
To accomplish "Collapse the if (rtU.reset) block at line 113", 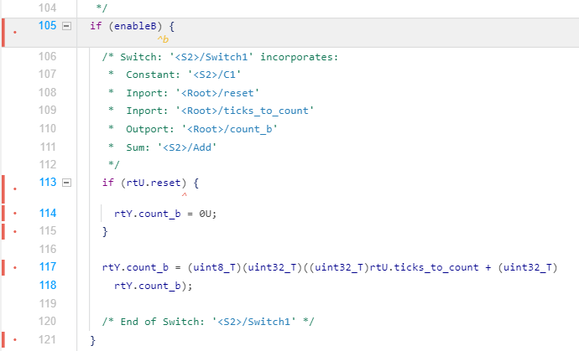I will [x=67, y=182].
